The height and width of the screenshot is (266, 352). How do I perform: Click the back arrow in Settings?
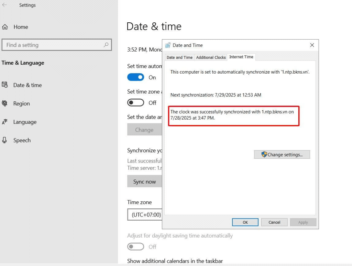pos(4,5)
